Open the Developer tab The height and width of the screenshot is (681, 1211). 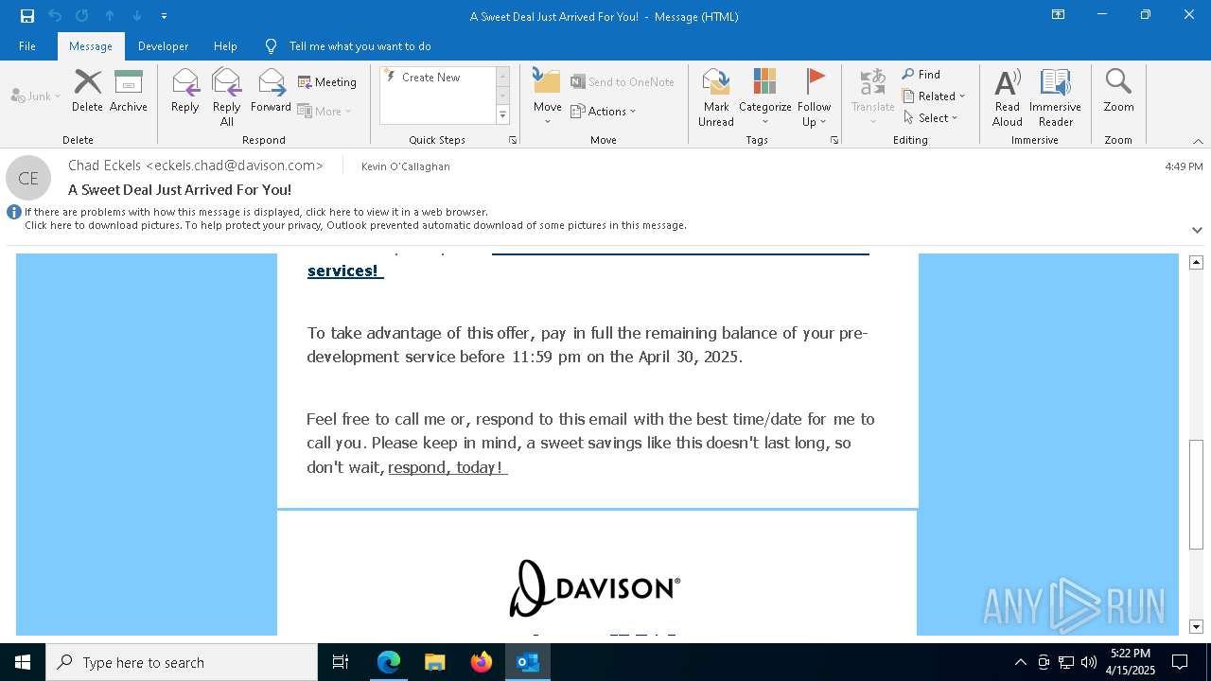click(x=163, y=46)
